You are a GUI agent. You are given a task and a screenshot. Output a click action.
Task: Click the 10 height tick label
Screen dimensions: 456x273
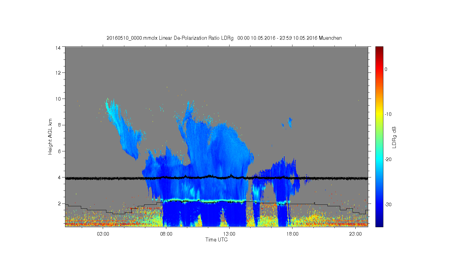(58, 99)
